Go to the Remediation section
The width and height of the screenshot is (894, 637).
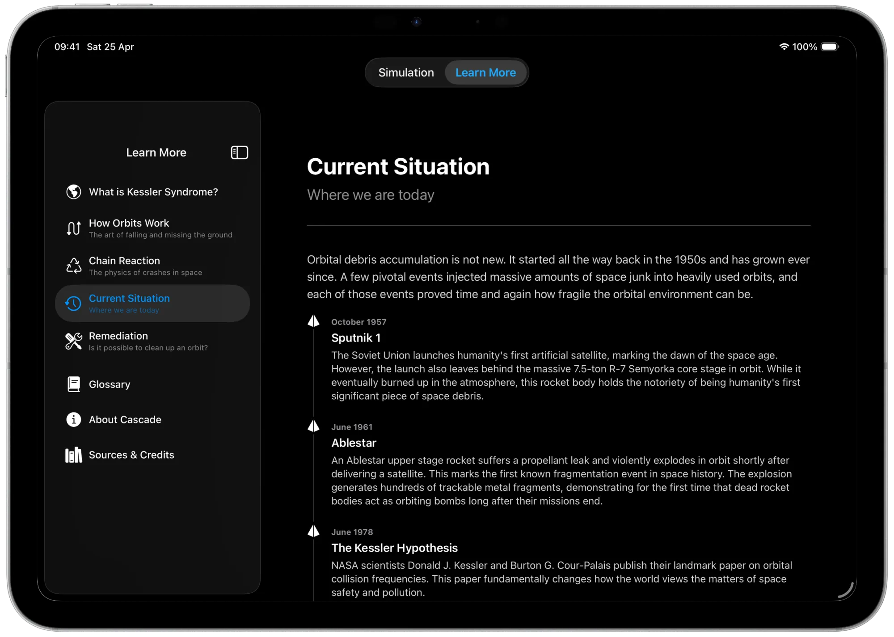point(148,341)
